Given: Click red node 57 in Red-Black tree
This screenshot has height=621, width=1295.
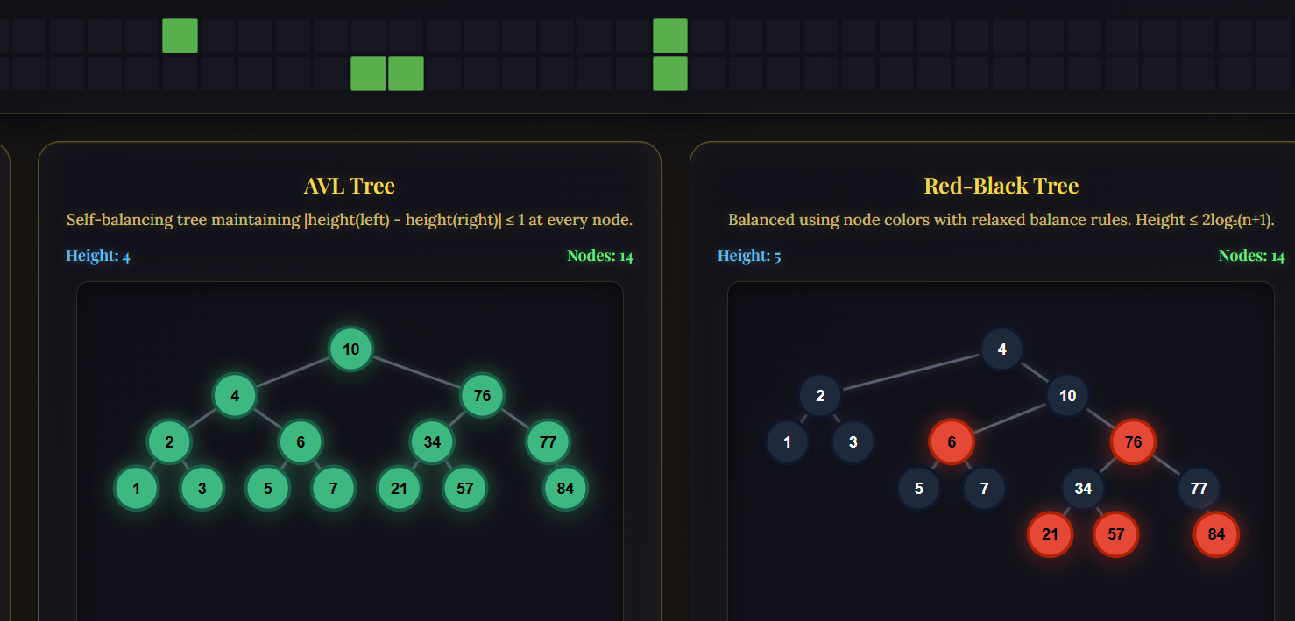Looking at the screenshot, I should tap(1115, 534).
